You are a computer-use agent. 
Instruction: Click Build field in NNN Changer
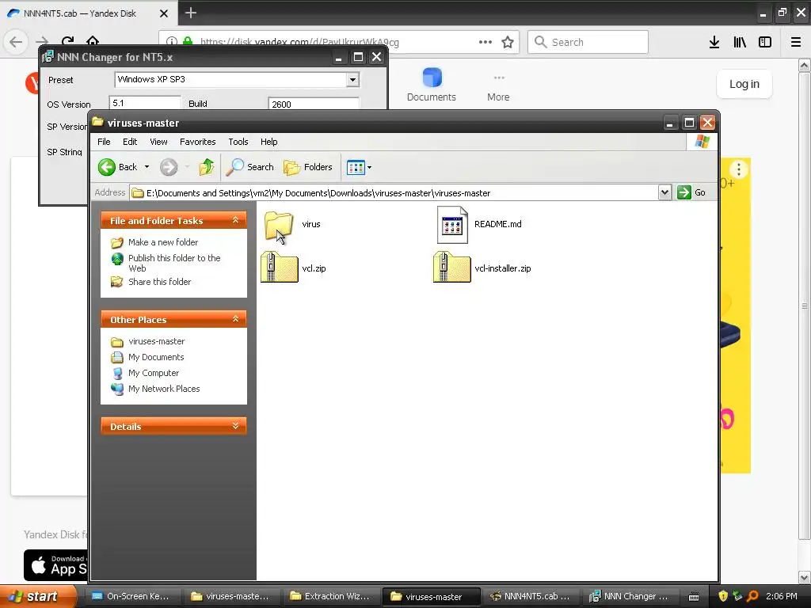pyautogui.click(x=314, y=104)
